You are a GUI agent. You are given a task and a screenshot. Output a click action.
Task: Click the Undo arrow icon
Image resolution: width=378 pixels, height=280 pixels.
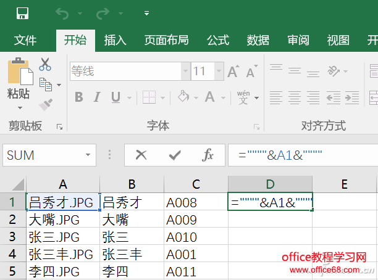62,14
